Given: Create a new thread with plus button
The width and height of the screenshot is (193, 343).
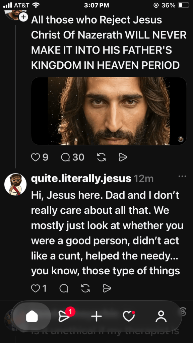Looking at the screenshot, I should point(96,317).
